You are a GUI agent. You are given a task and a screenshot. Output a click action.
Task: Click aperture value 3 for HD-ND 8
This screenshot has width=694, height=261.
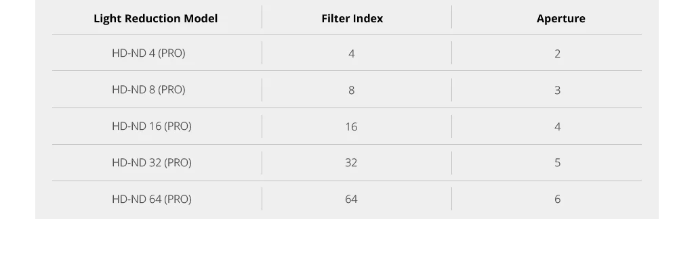[557, 90]
